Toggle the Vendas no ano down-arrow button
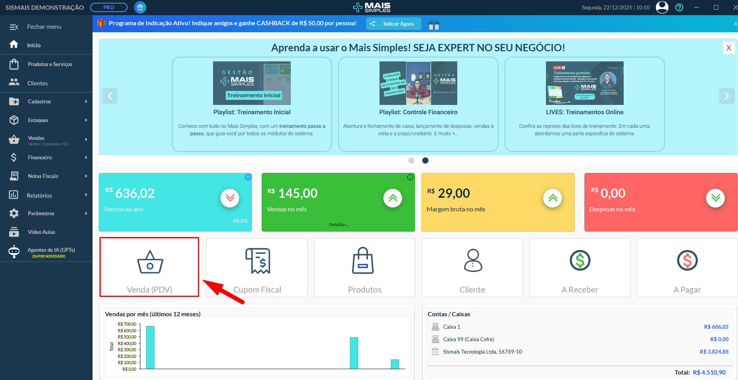The image size is (738, 380). (230, 198)
